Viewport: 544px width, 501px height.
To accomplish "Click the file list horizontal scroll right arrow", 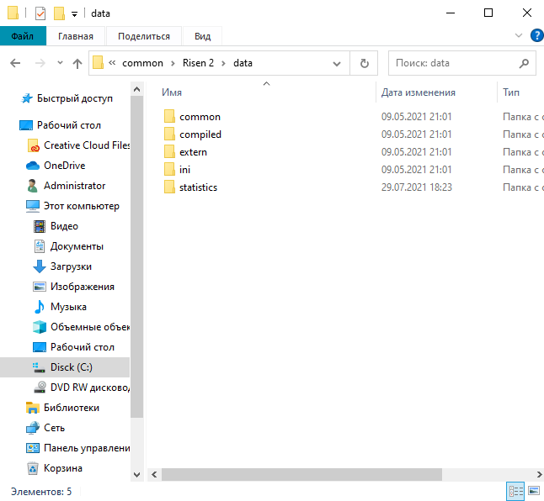I will point(539,474).
